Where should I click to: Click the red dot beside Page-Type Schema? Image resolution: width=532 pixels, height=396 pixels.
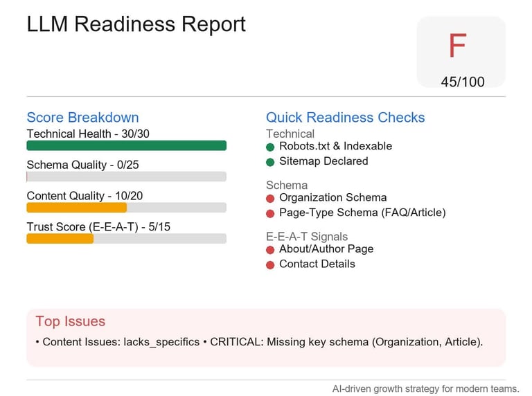[270, 214]
